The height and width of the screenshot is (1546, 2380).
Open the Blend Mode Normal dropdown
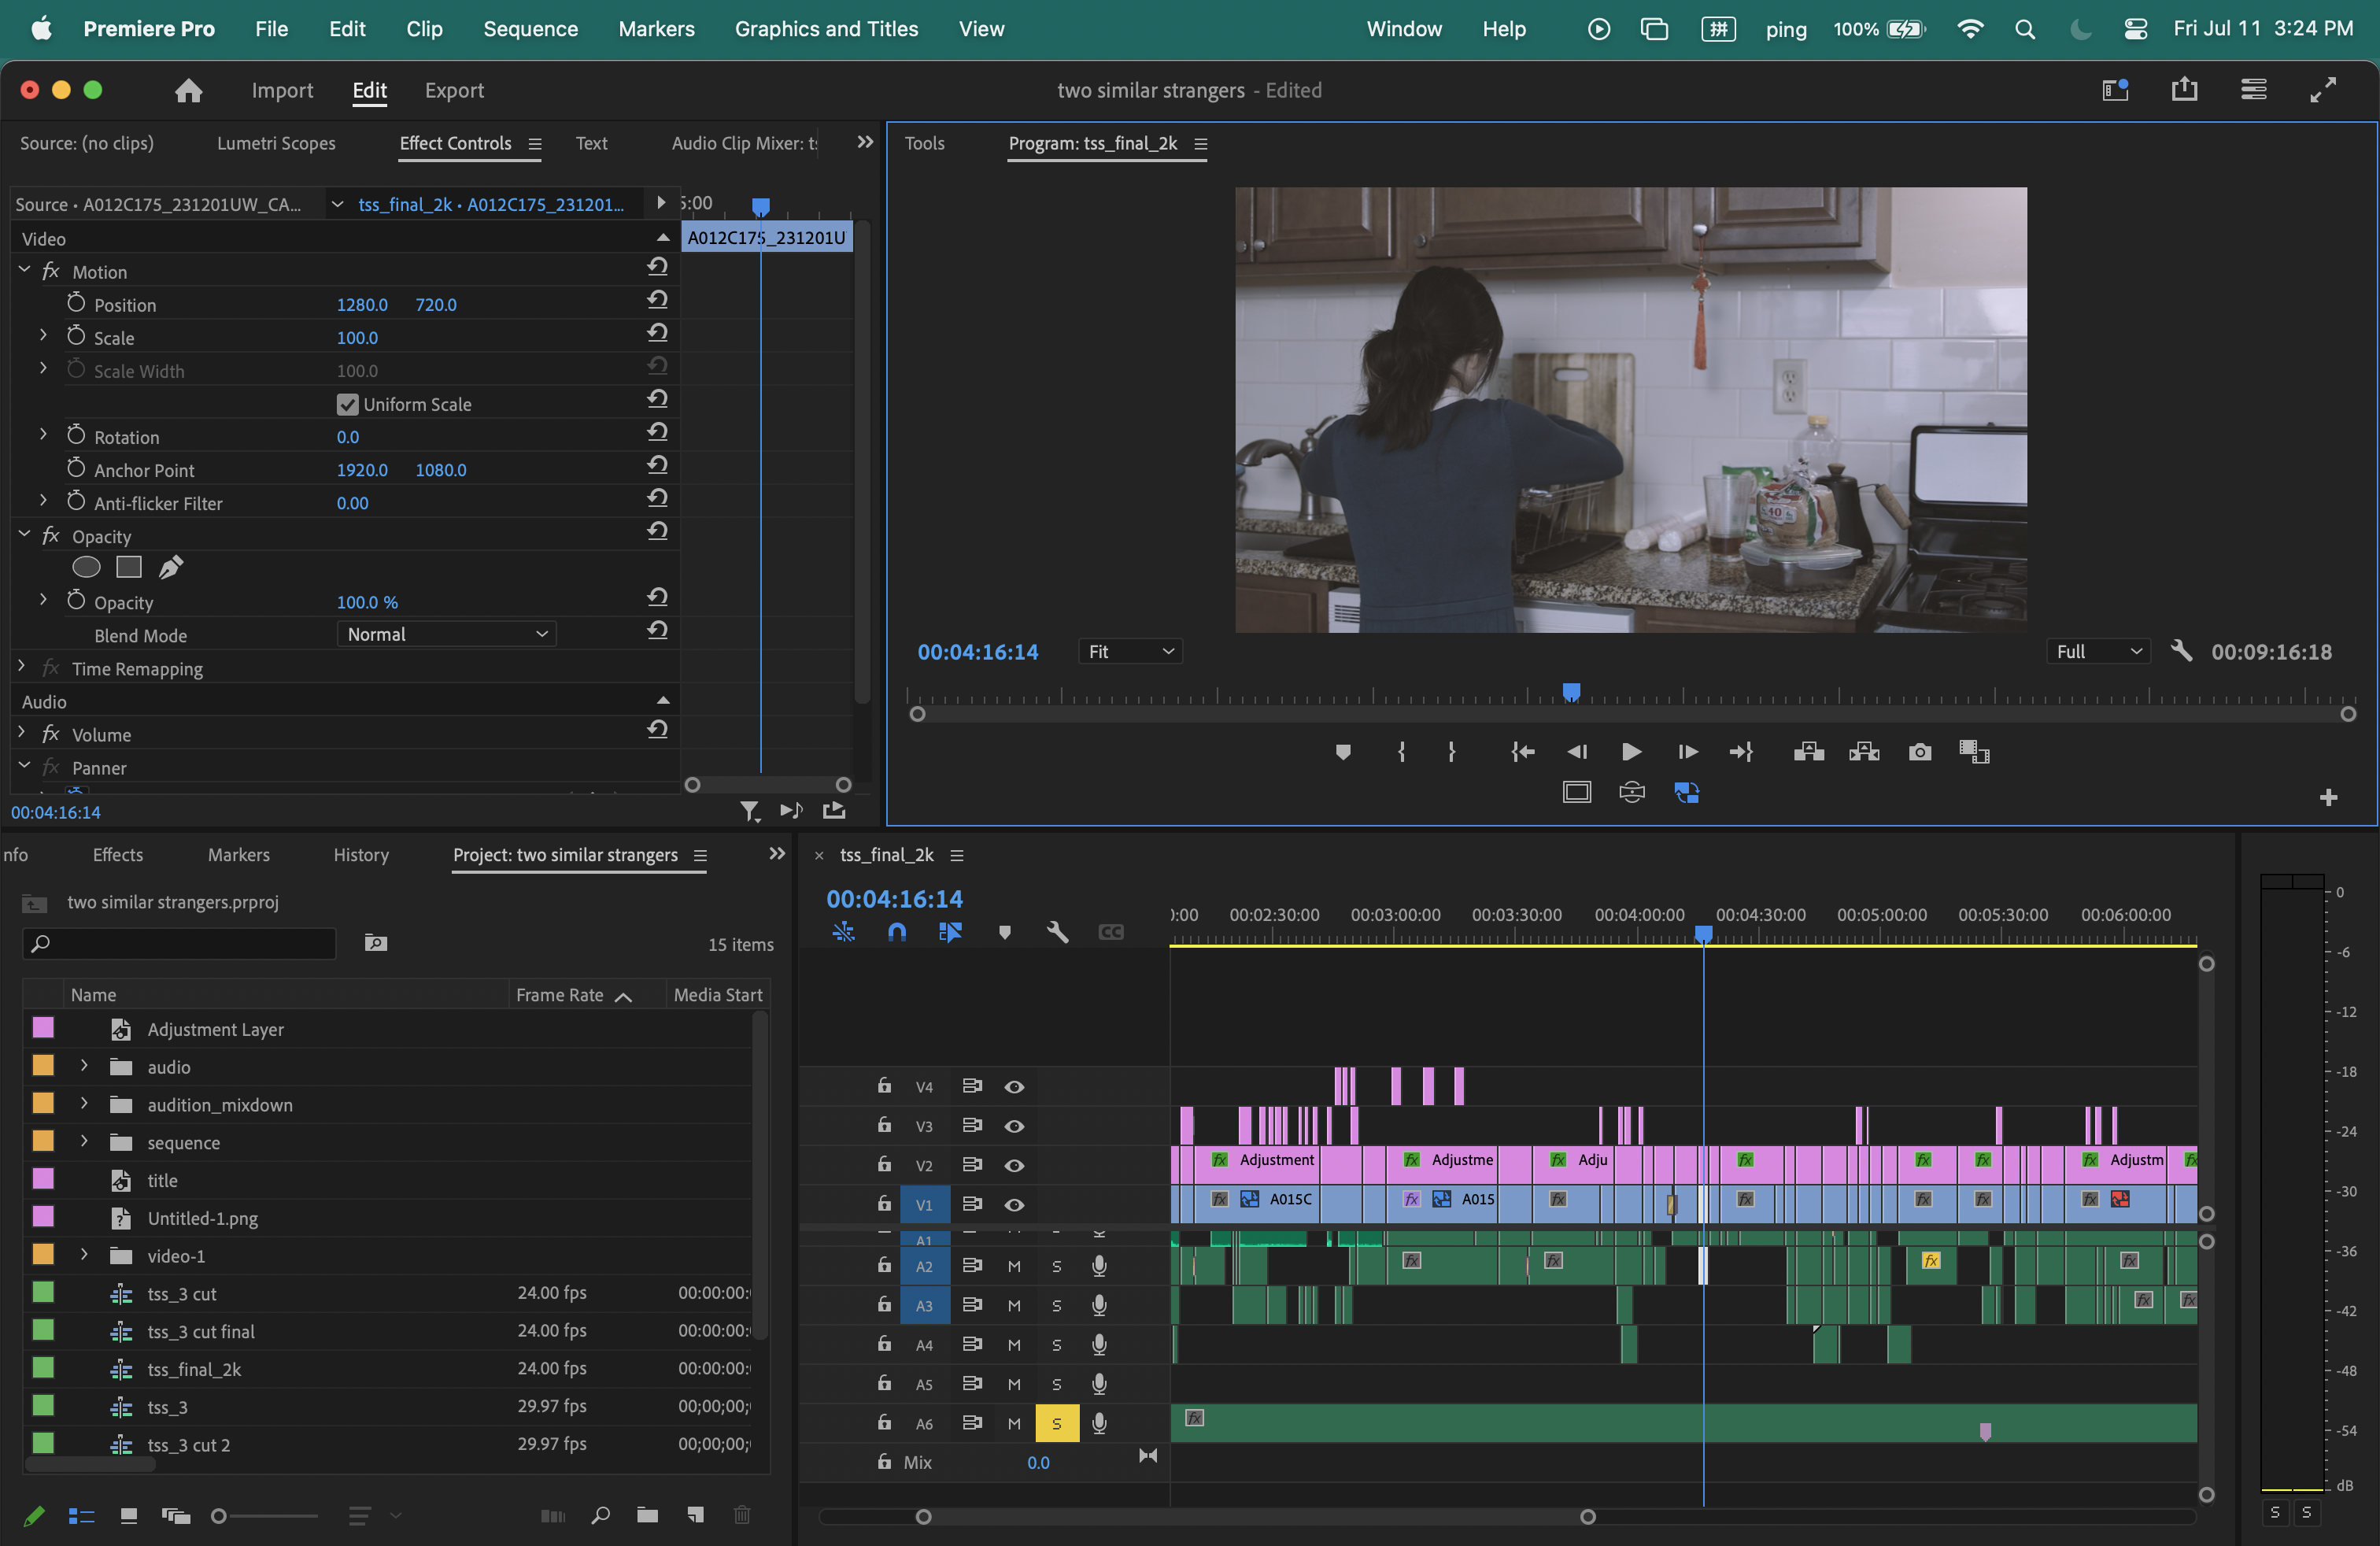click(446, 634)
